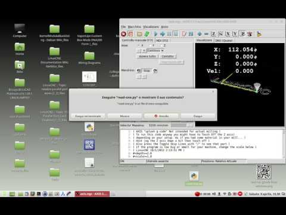
Task: Click the X: 112.054 position readout
Action: 235,50
